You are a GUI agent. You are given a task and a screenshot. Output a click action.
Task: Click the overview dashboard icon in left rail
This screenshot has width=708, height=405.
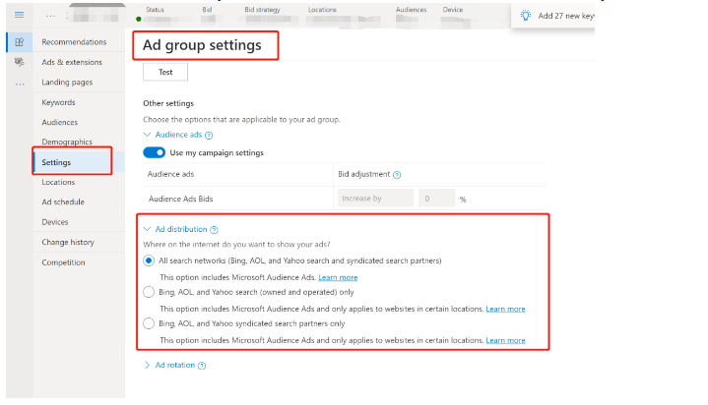tap(18, 42)
